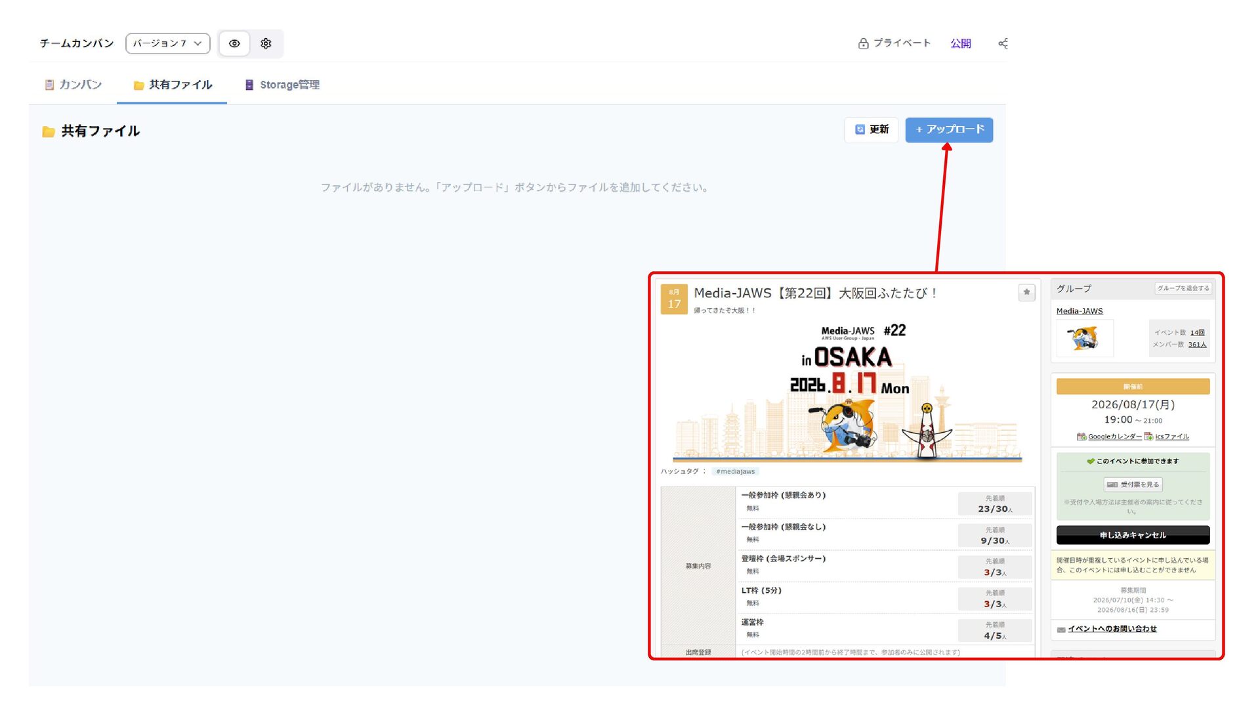
Task: Select the プライベート visibility option
Action: 894,43
